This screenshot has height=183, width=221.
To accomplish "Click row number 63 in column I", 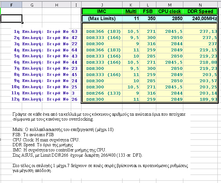I will point(74,31).
